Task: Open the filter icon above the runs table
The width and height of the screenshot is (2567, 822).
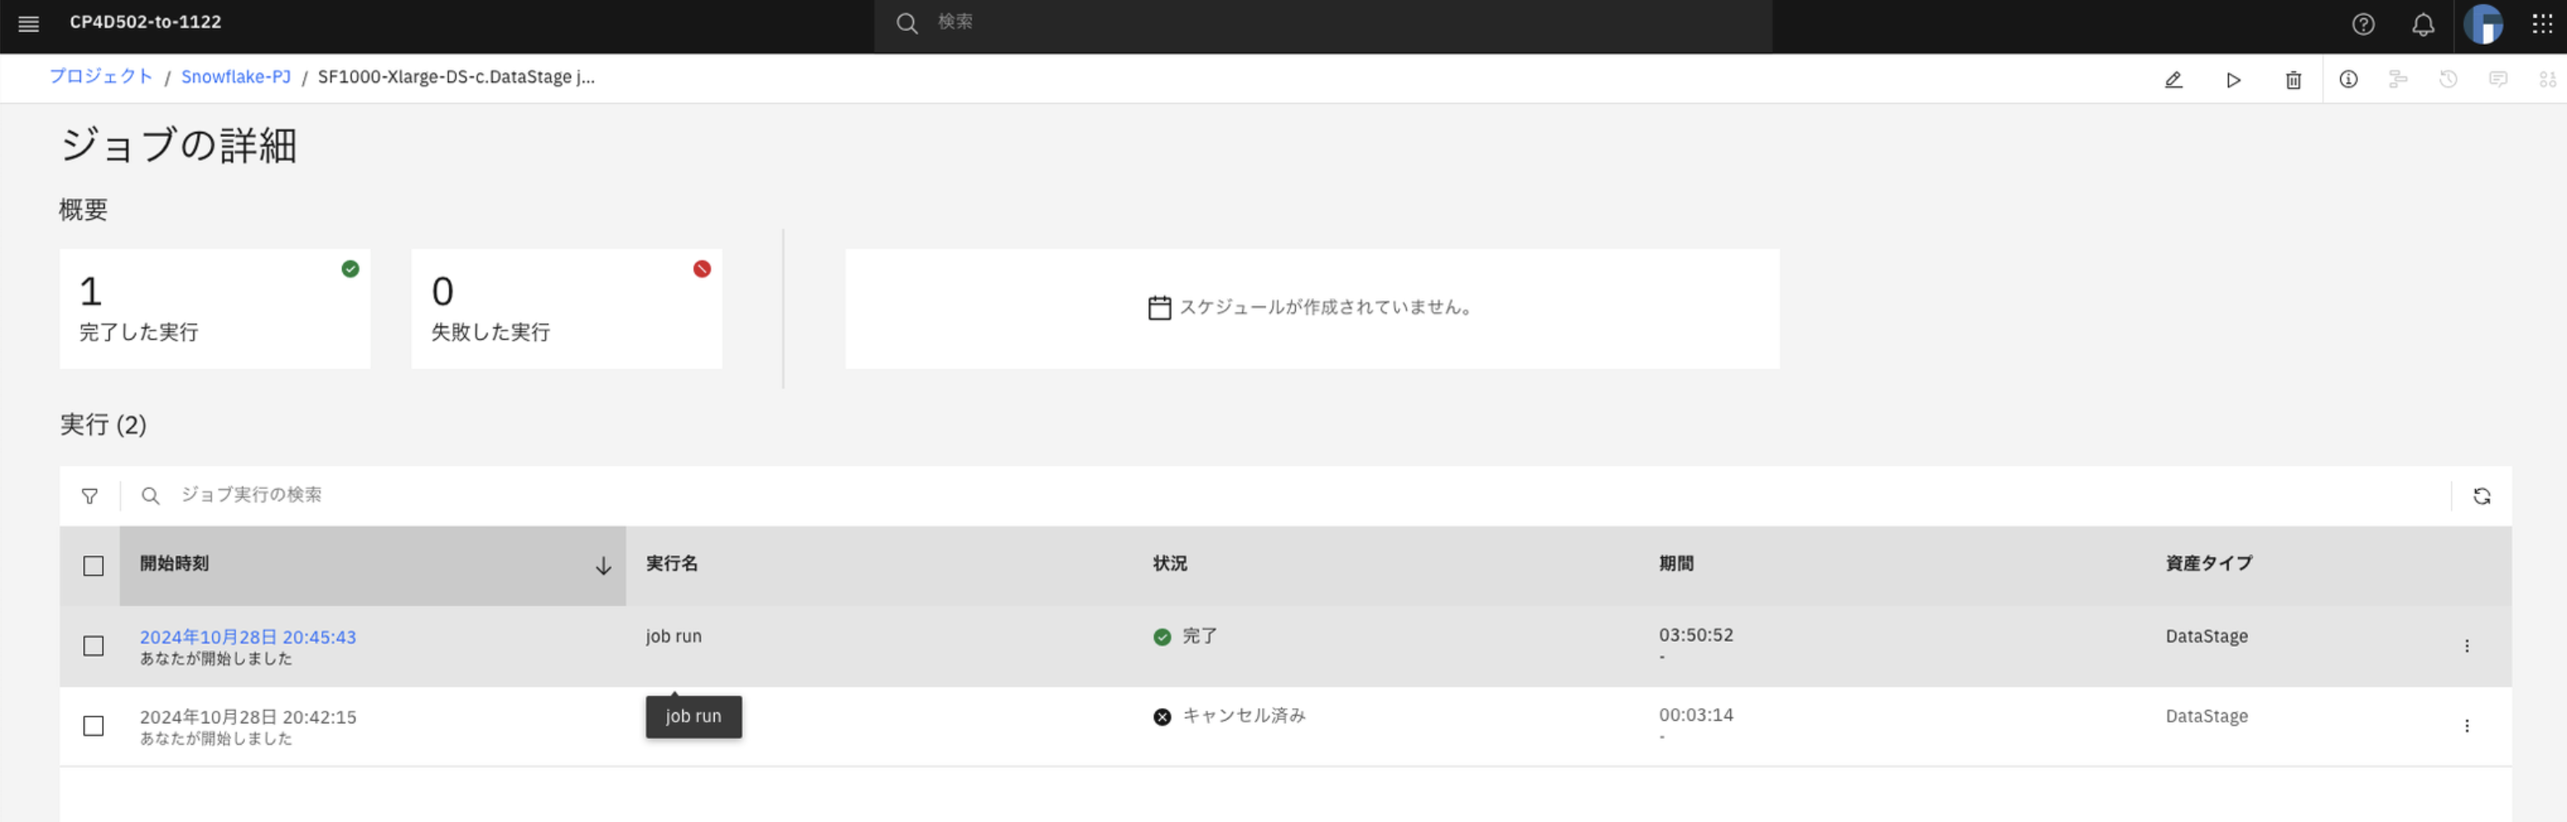Action: tap(89, 495)
